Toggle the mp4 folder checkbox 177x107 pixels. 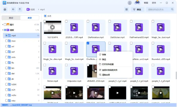[7, 35]
